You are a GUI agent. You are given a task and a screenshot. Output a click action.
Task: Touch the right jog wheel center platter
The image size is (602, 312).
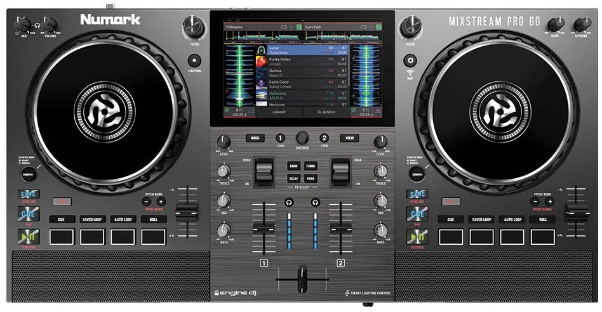pyautogui.click(x=500, y=111)
